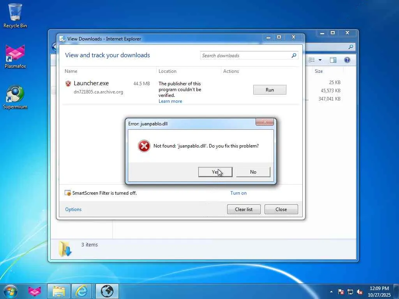Click the Show desktop button
The height and width of the screenshot is (299, 399).
[x=396, y=291]
